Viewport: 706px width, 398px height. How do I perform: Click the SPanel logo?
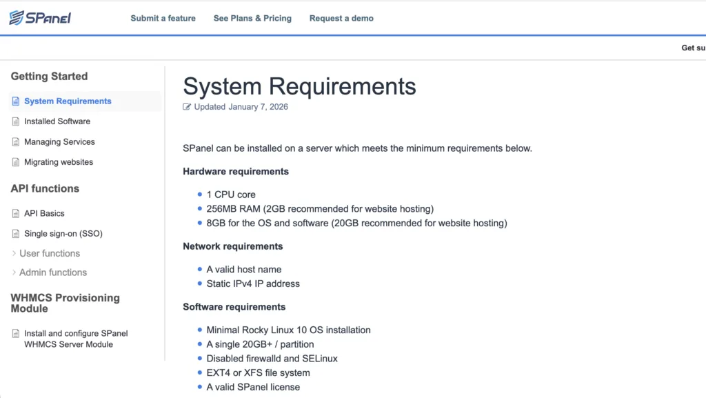coord(40,17)
